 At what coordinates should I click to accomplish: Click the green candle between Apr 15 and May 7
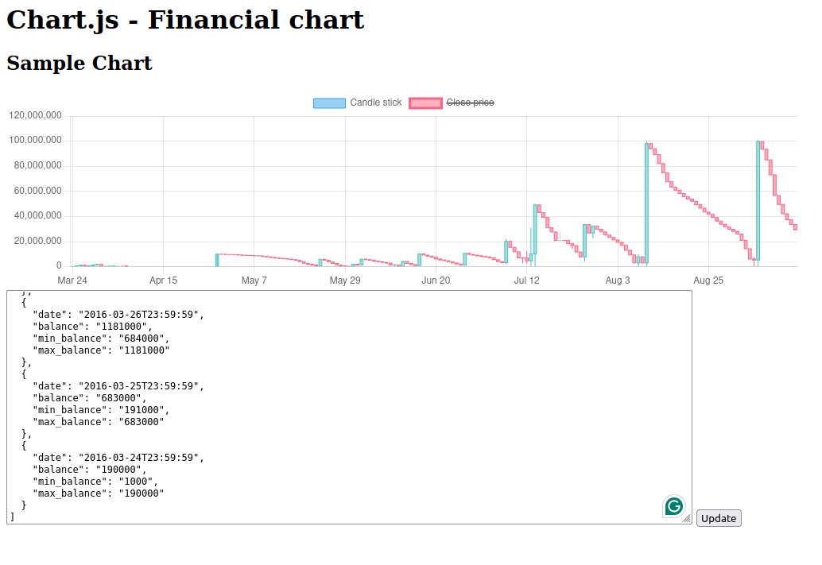pyautogui.click(x=217, y=260)
